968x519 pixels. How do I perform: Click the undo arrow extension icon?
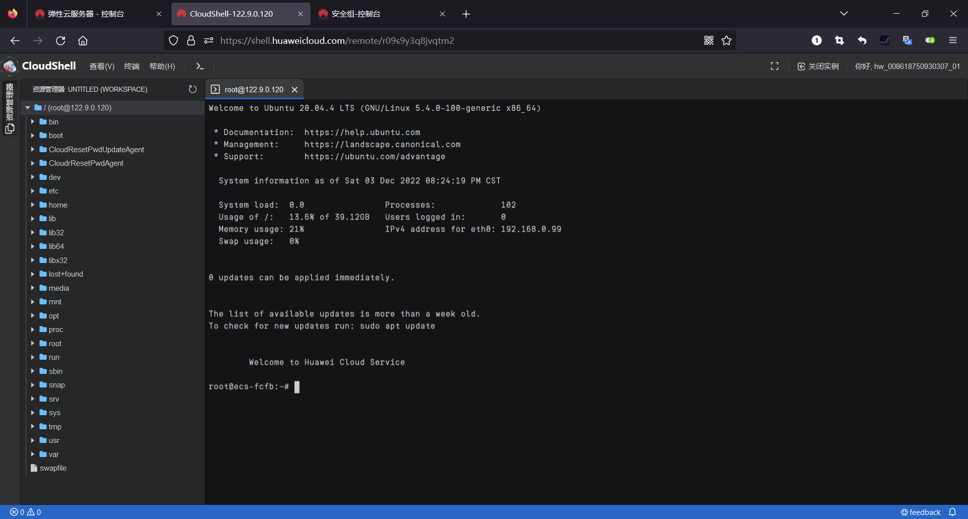click(862, 40)
